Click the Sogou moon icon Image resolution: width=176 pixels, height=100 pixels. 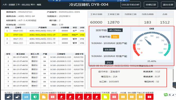tap(173, 95)
